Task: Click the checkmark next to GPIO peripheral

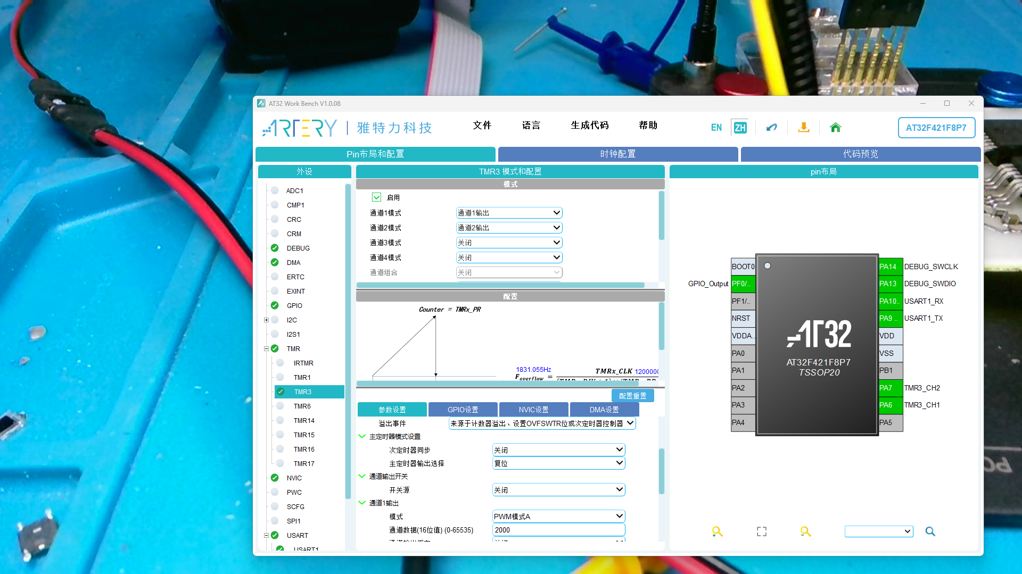Action: click(x=274, y=305)
